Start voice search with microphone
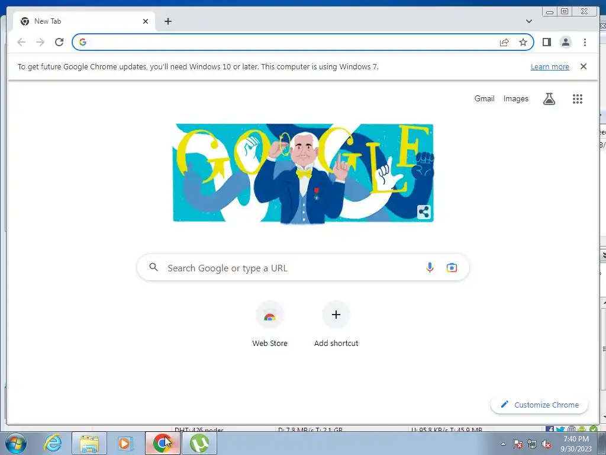The width and height of the screenshot is (606, 455). coord(430,267)
